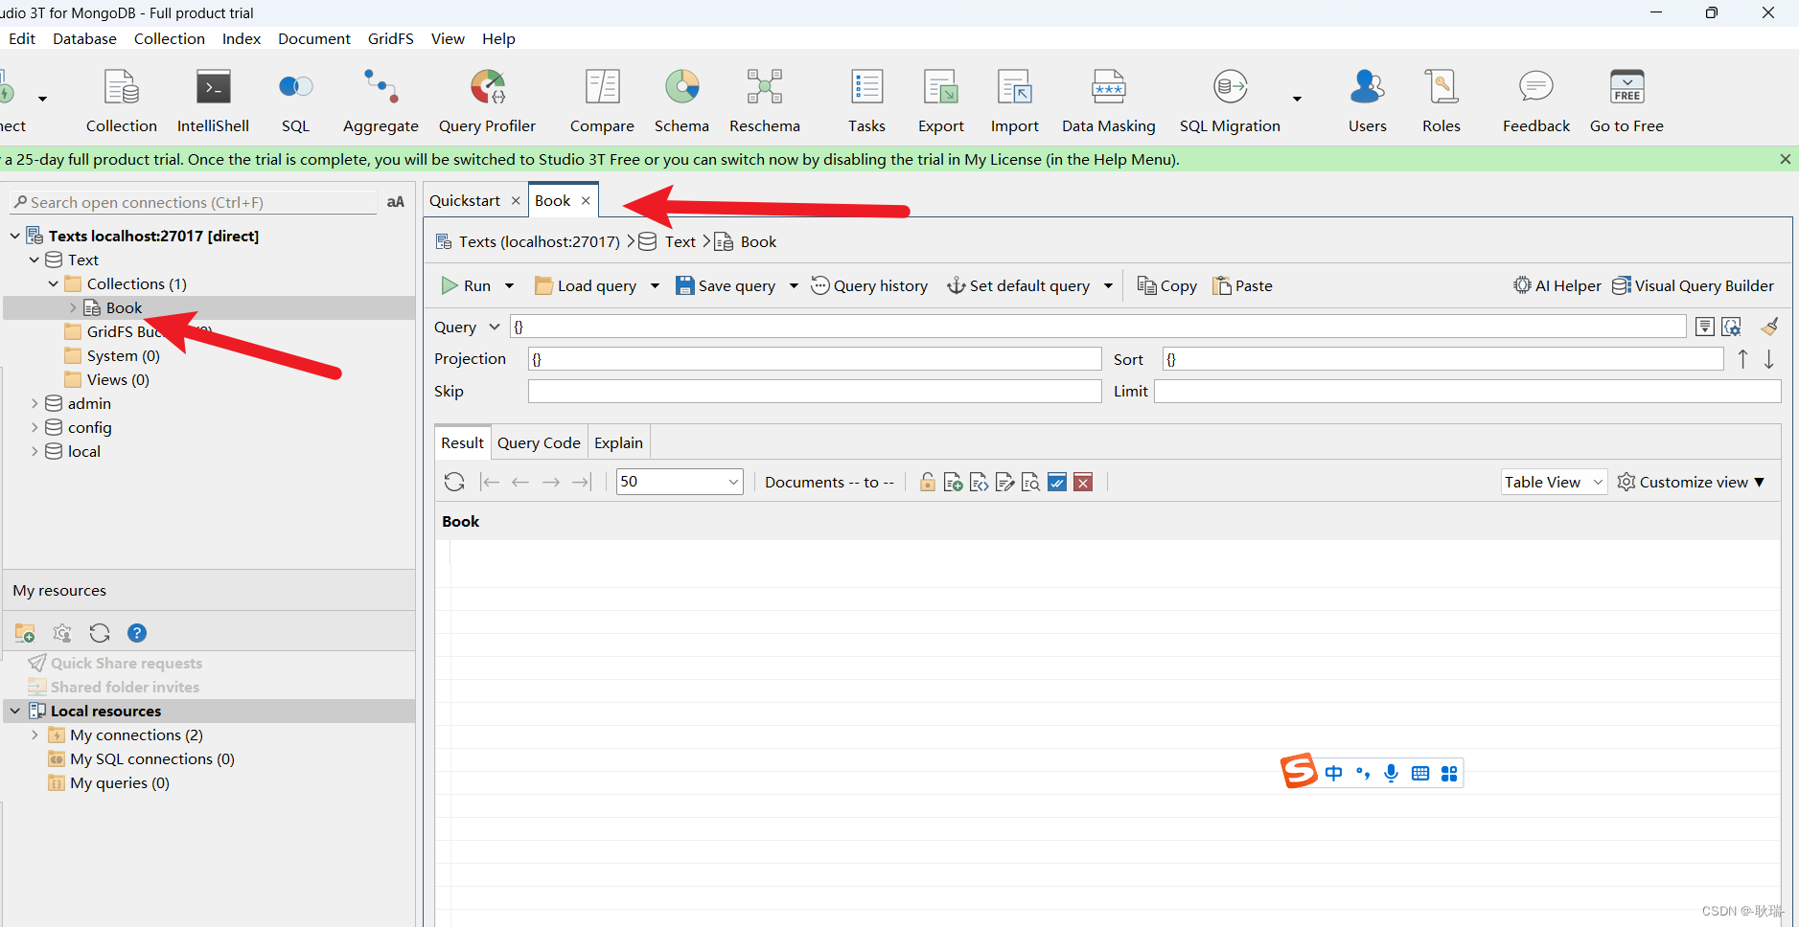Click the Search open connections box
This screenshot has width=1799, height=927.
click(194, 202)
